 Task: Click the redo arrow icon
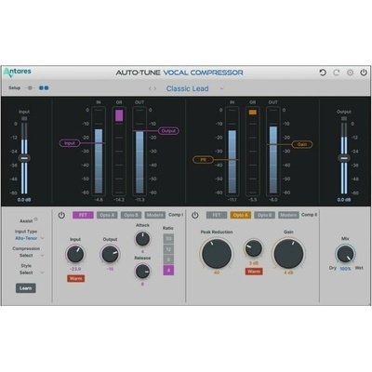point(337,73)
